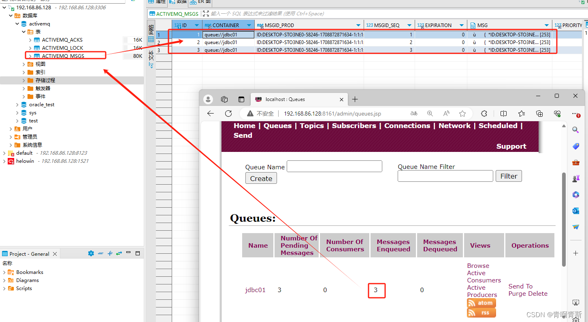Open jdbc01 queue link
588x322 pixels.
255,290
